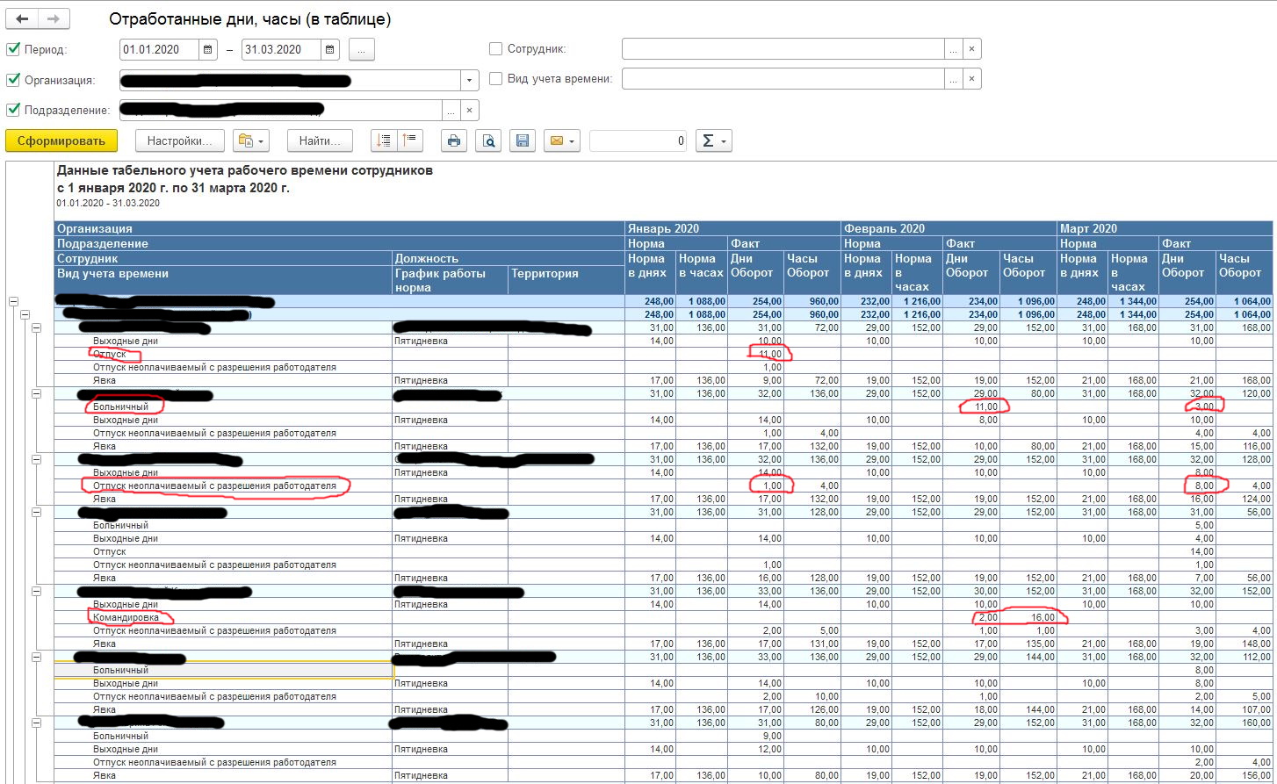Open Подразделение selection ellipsis button
Image resolution: width=1277 pixels, height=784 pixels.
coord(451,110)
